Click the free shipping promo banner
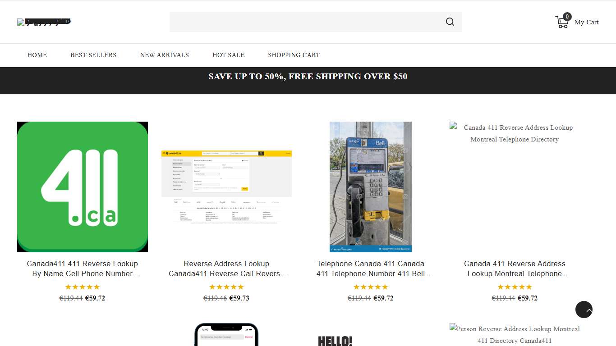616x346 pixels. point(308,77)
